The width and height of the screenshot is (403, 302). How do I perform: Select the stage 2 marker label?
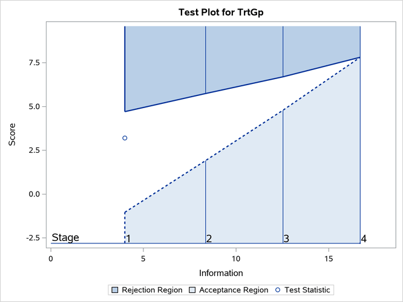(x=209, y=239)
